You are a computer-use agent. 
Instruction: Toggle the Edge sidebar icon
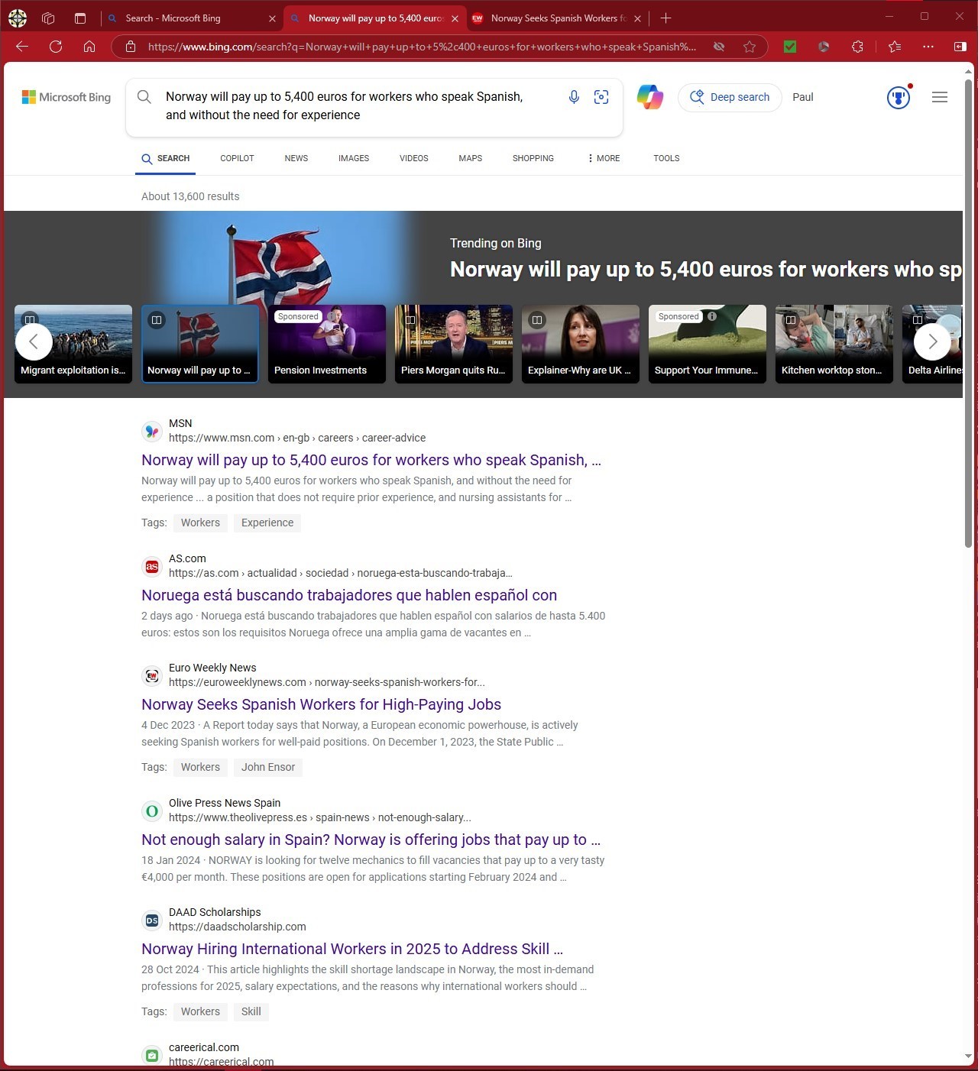960,47
